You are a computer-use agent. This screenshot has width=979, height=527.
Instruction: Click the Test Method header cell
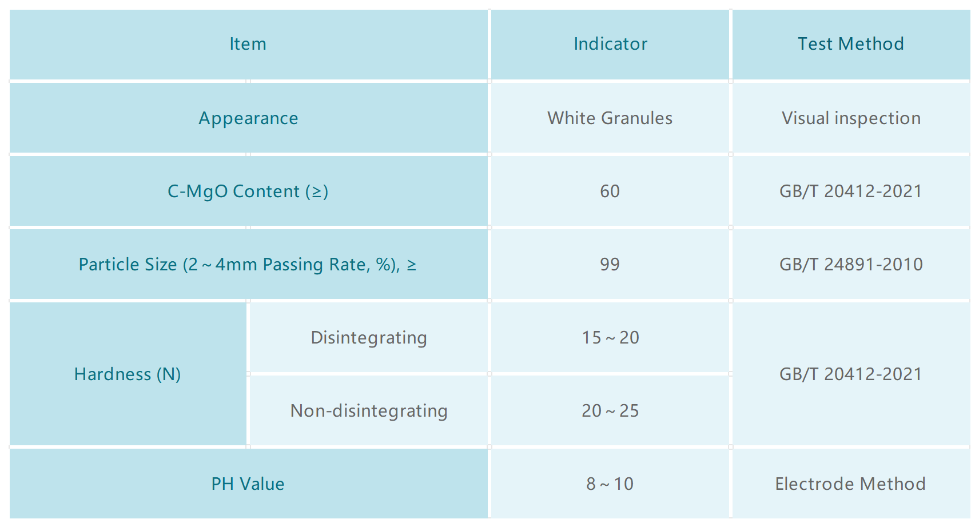click(x=850, y=44)
